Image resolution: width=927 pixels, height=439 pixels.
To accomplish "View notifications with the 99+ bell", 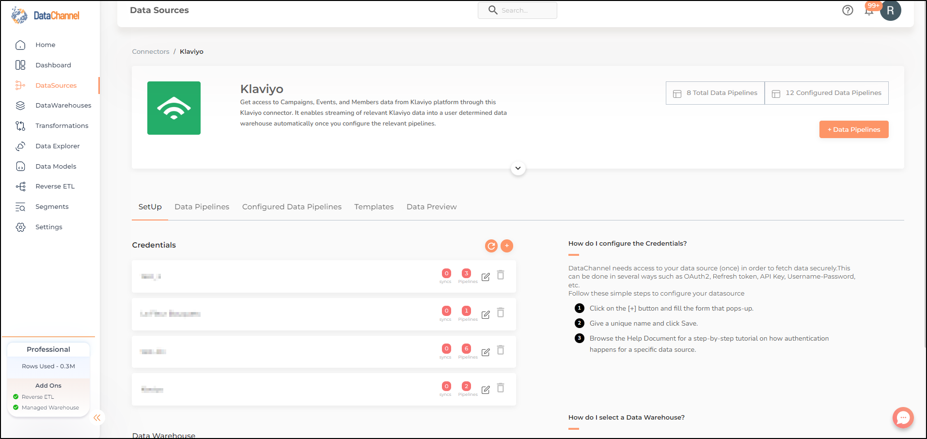I will [x=869, y=11].
